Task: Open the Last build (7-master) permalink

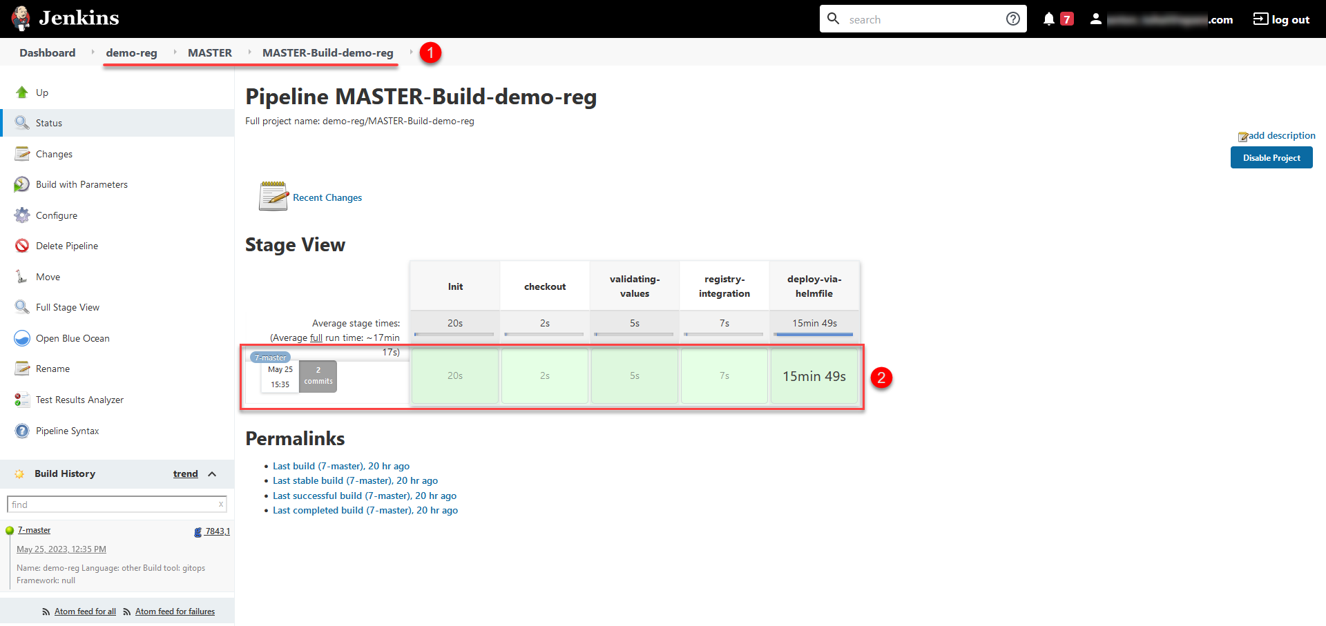Action: [x=341, y=466]
